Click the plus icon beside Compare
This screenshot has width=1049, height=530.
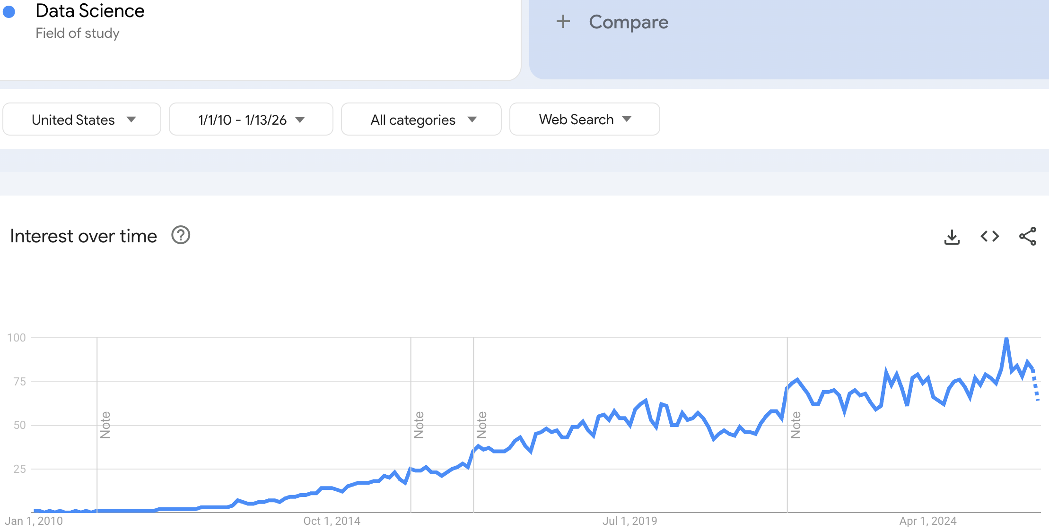pos(563,22)
